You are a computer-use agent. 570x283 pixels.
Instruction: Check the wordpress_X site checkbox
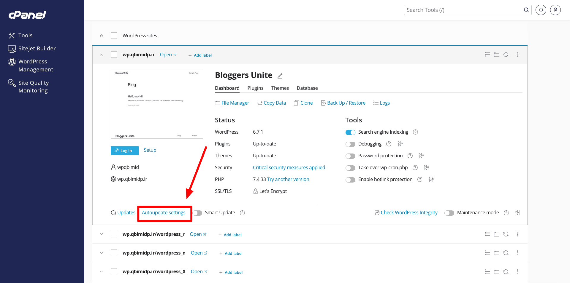coord(114,271)
